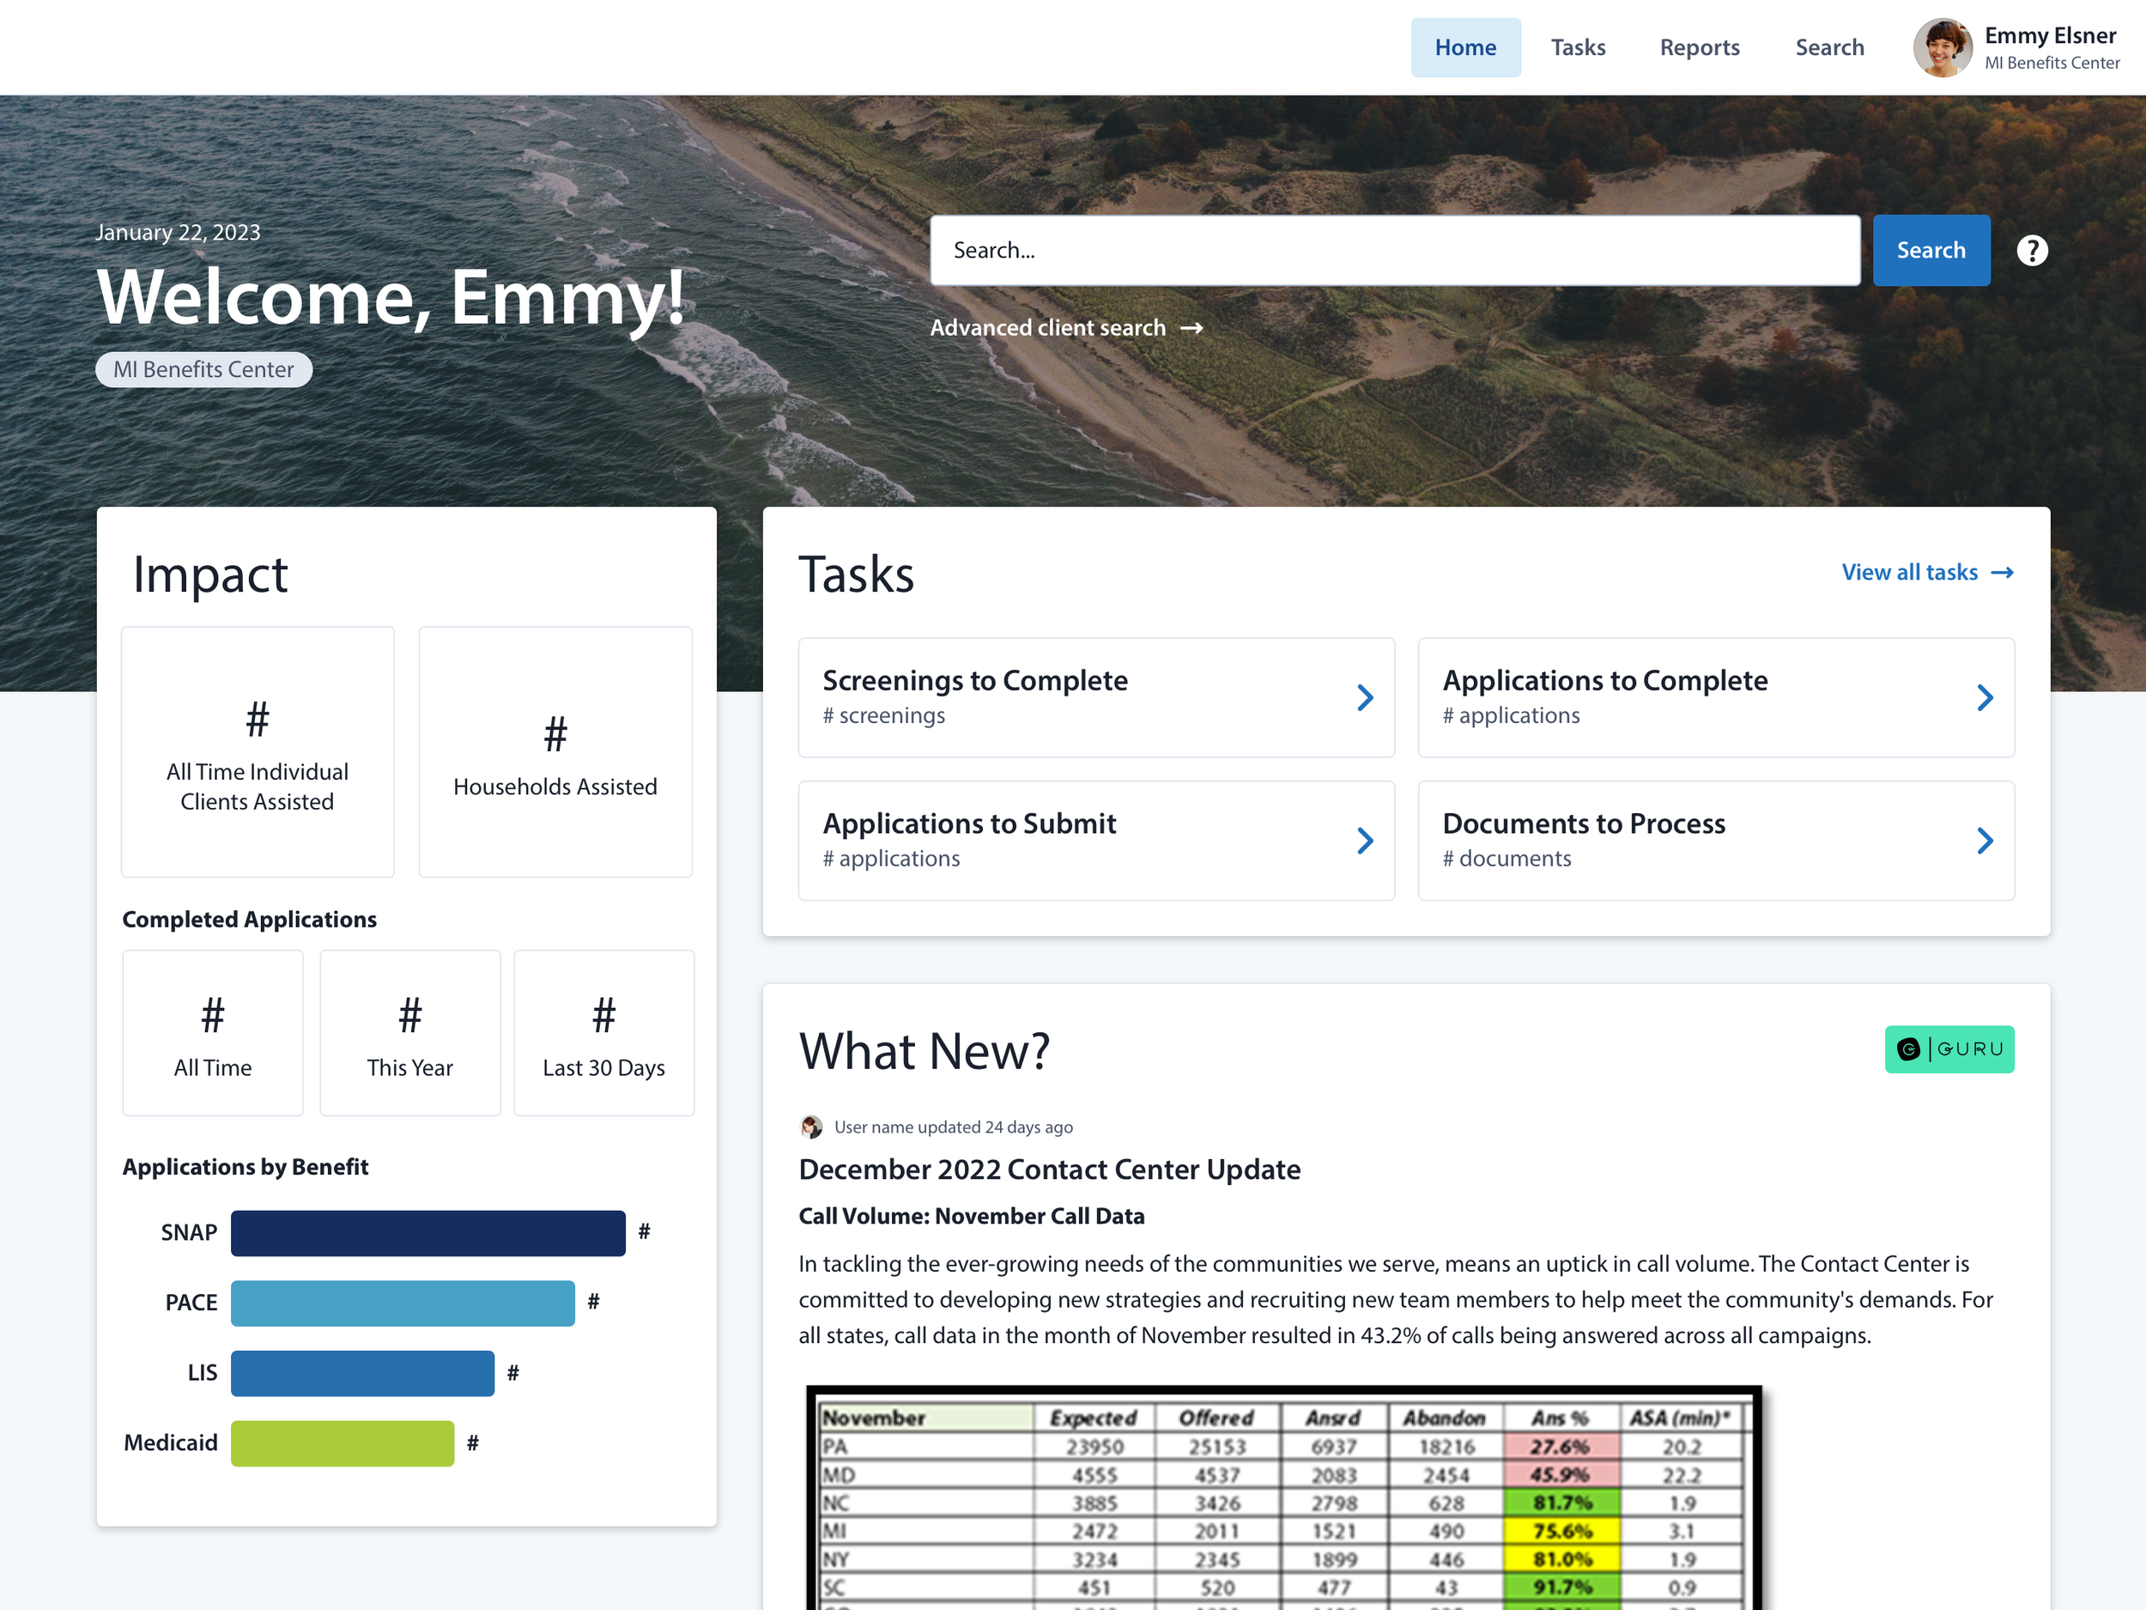Screen dimensions: 2146x1610
Task: Follow the Advanced client search link
Action: coord(1048,328)
